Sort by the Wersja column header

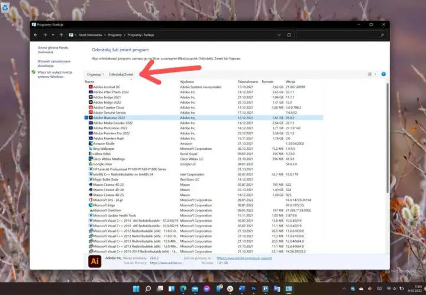click(x=290, y=81)
